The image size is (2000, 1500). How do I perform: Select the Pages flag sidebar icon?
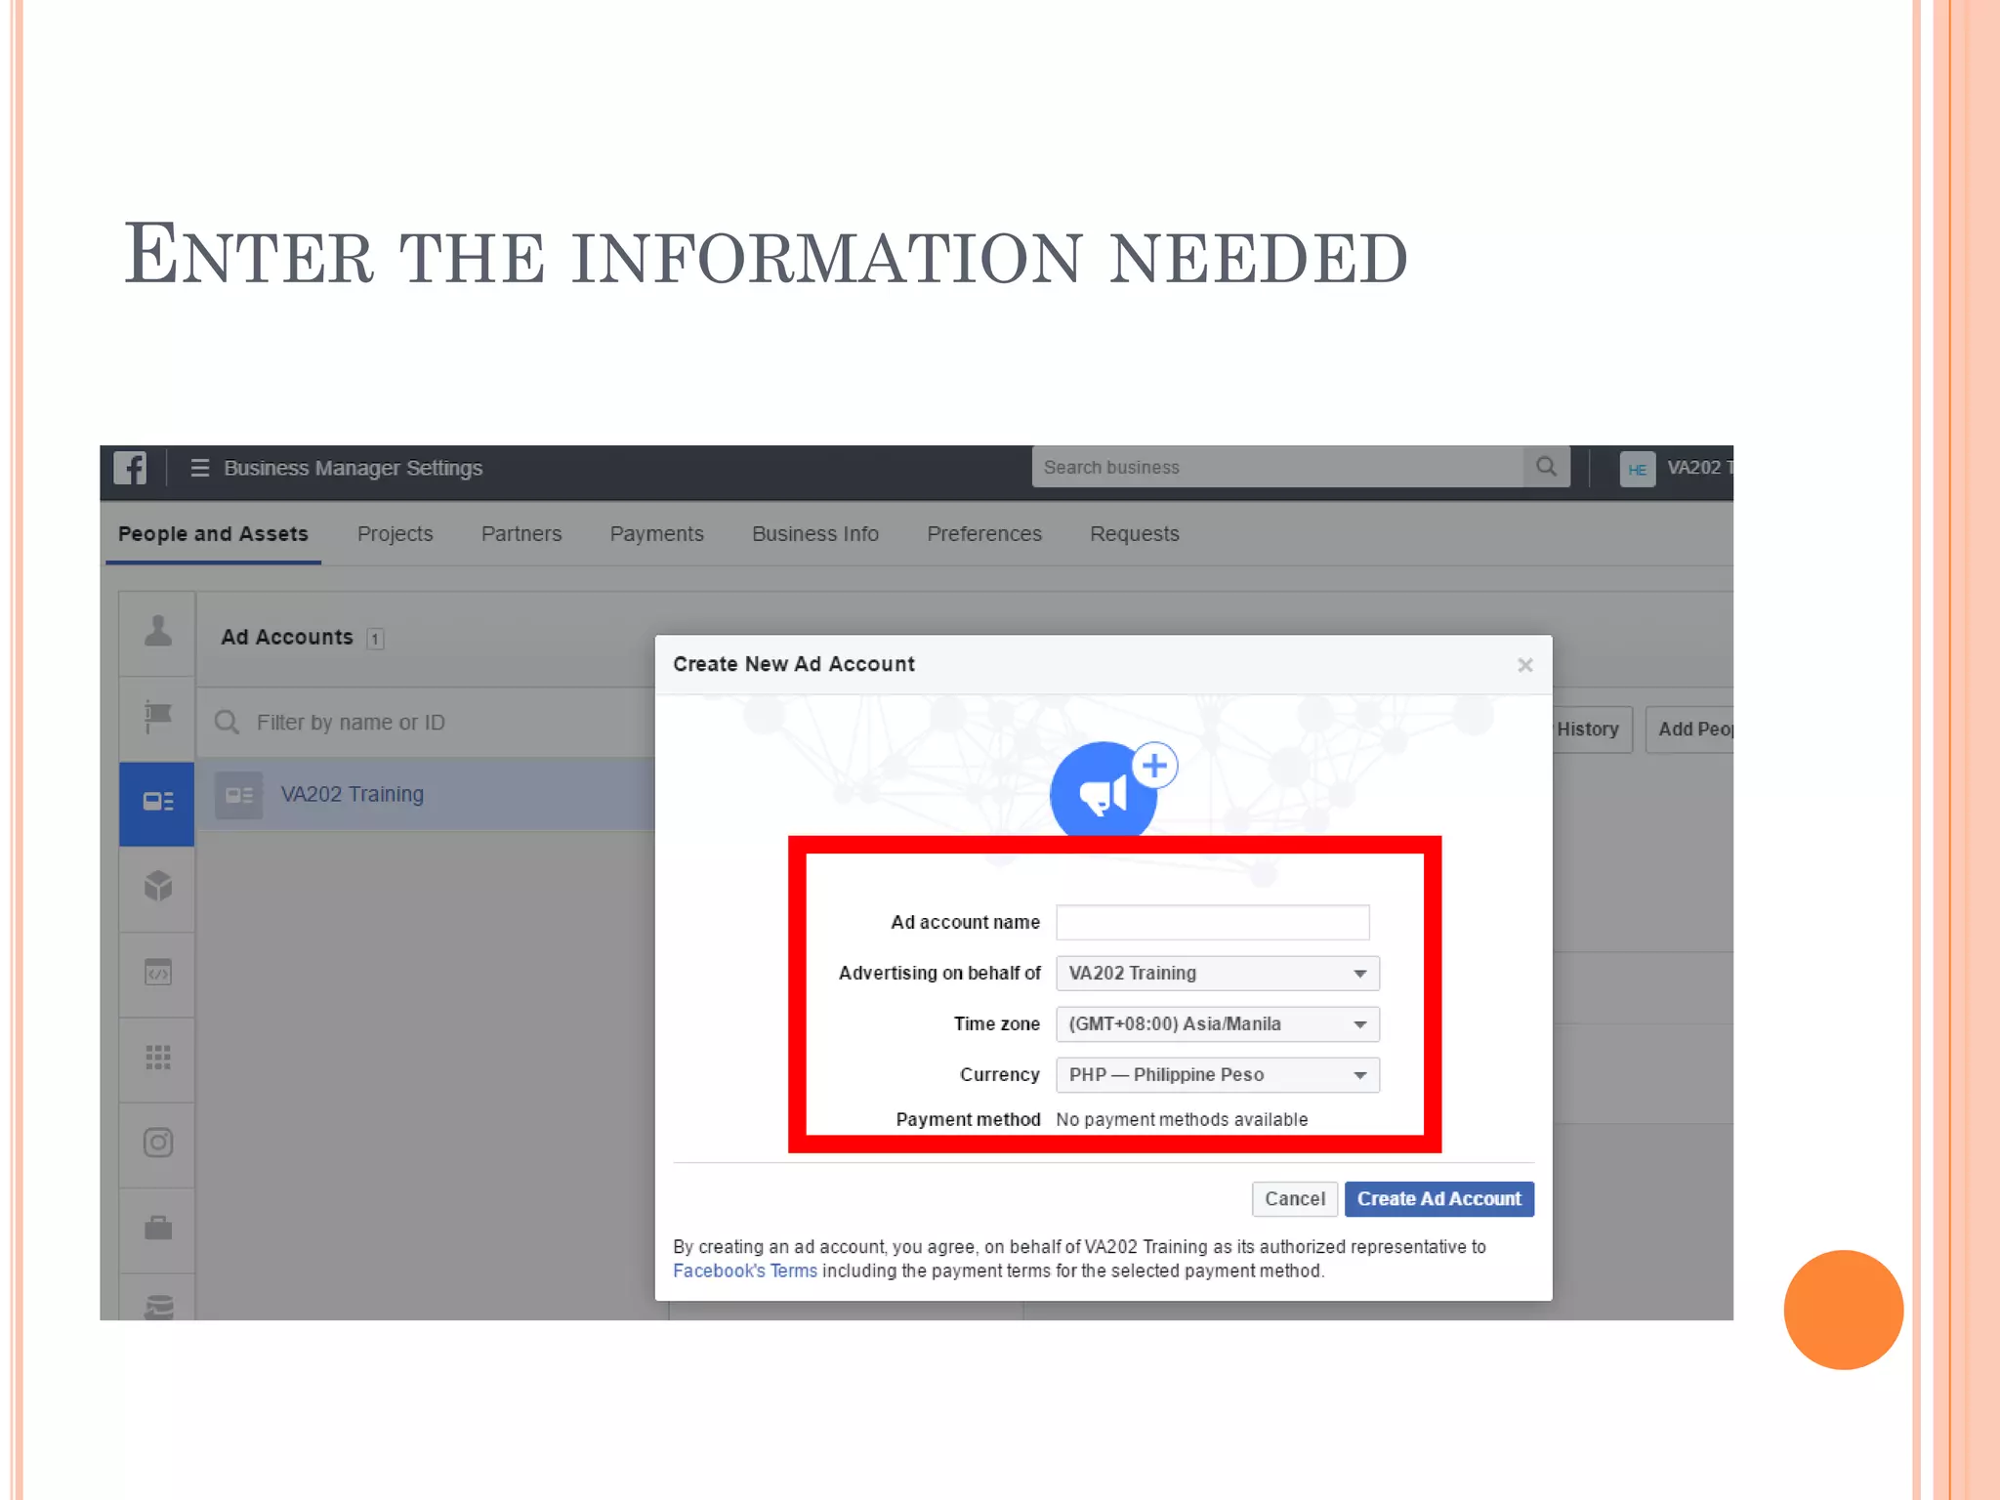click(x=157, y=717)
